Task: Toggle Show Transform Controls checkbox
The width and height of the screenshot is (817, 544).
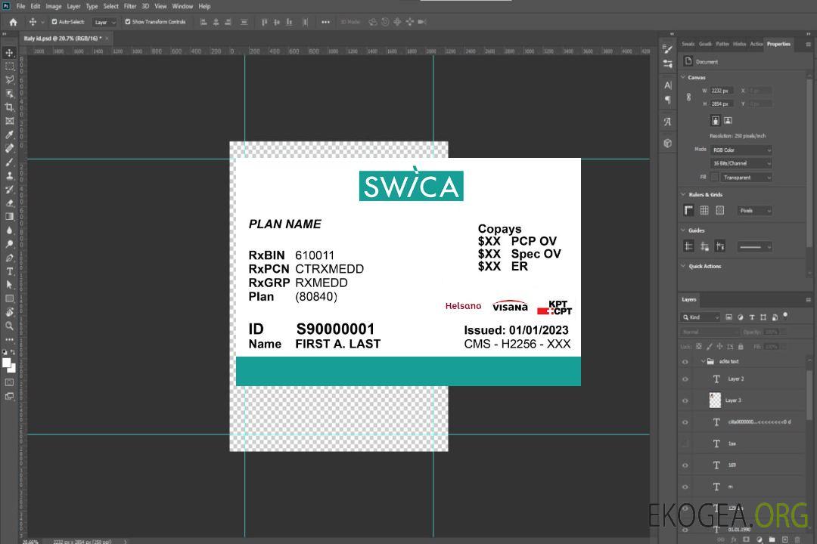Action: coord(128,22)
